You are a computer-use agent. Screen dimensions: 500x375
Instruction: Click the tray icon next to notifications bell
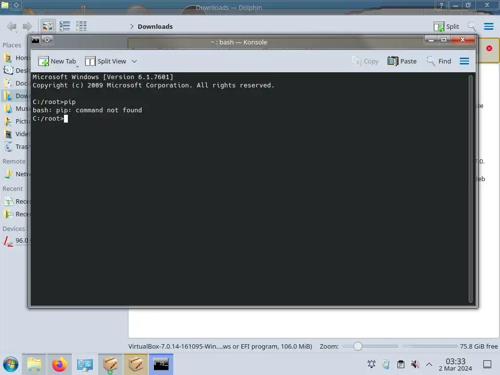tap(386, 364)
